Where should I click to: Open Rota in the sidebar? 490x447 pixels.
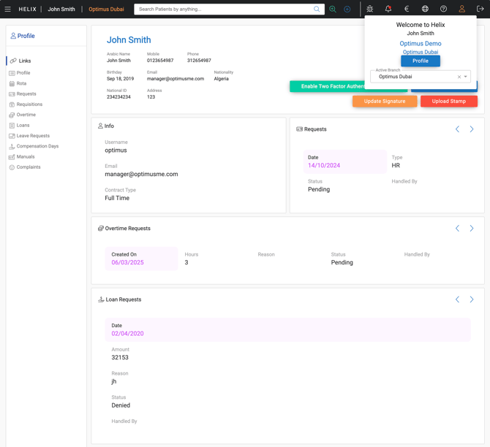[x=21, y=83]
